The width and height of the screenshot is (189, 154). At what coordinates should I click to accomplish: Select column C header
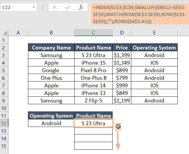click(93, 33)
